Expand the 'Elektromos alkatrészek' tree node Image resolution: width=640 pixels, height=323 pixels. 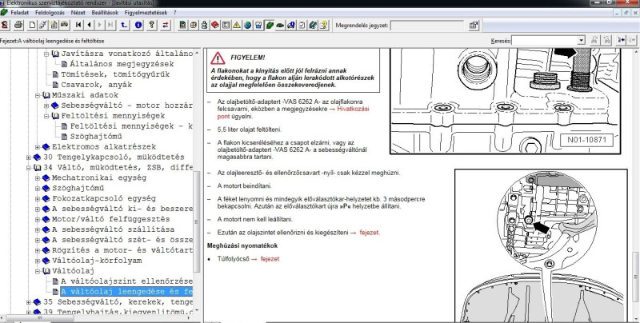click(38, 147)
